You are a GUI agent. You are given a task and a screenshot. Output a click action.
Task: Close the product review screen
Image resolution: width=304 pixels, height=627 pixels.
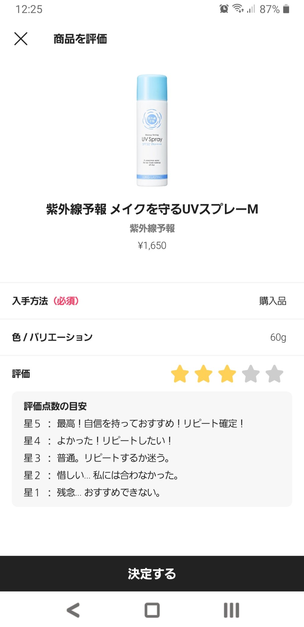pos(21,39)
